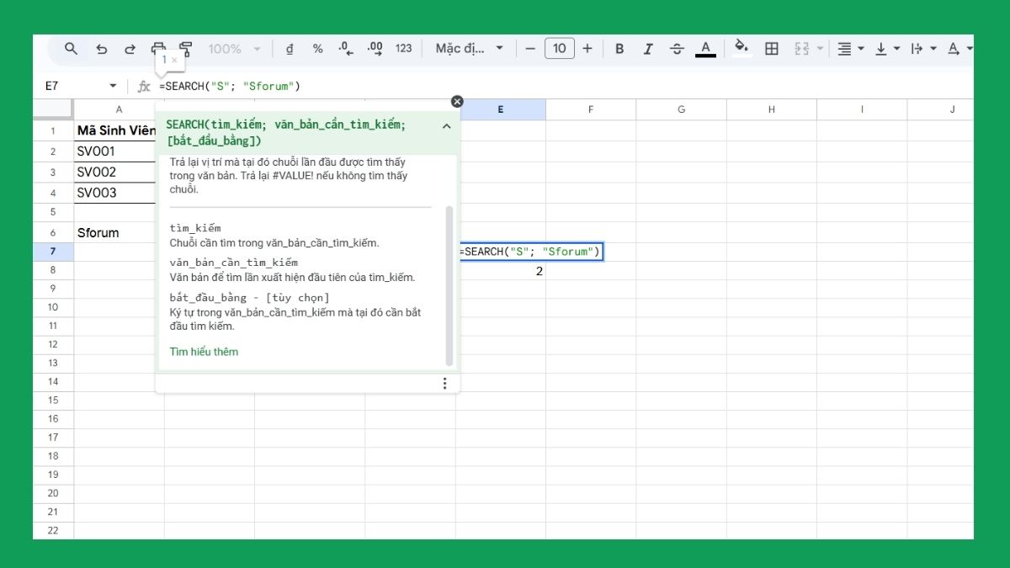This screenshot has height=568, width=1010.
Task: Click the redo icon
Action: coord(130,48)
